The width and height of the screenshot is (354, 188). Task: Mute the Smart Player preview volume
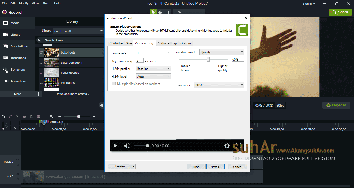click(x=127, y=146)
